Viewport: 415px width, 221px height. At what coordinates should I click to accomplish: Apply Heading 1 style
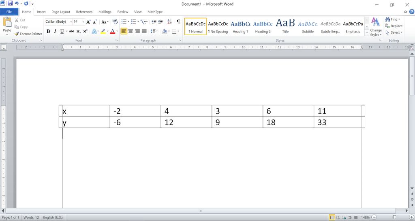[240, 26]
